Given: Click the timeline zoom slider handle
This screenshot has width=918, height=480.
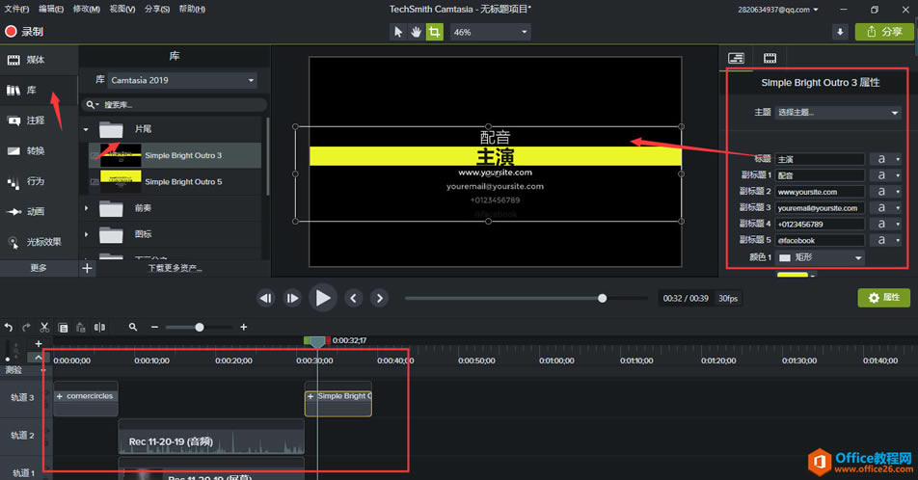Looking at the screenshot, I should 199,327.
